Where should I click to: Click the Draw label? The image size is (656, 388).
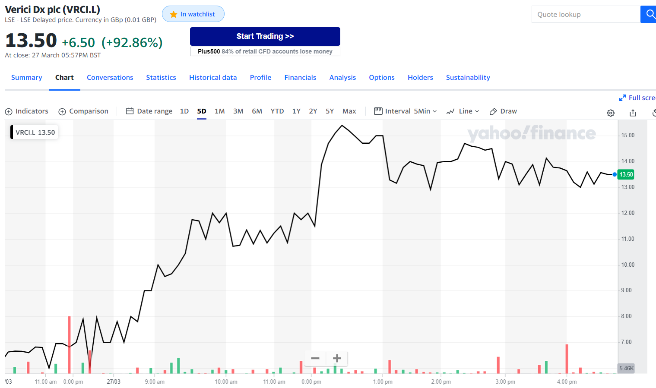click(509, 111)
